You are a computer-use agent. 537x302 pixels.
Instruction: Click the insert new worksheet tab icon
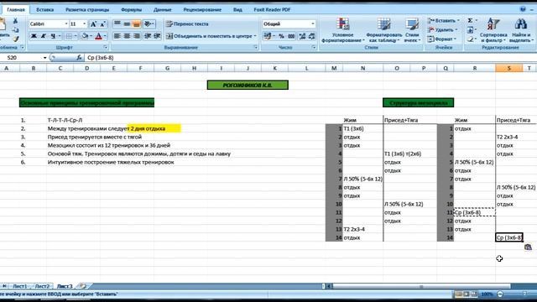(83, 285)
